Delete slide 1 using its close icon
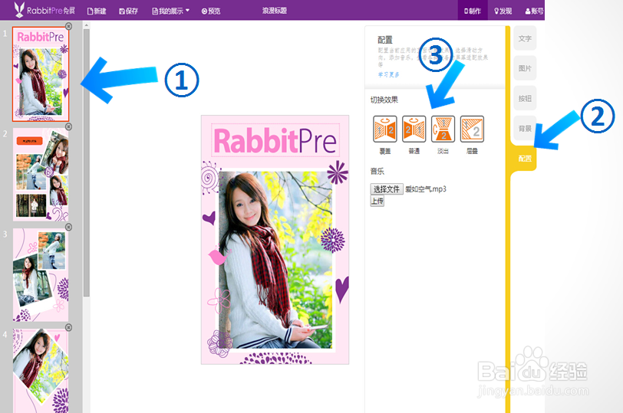The height and width of the screenshot is (413, 623). (x=69, y=26)
